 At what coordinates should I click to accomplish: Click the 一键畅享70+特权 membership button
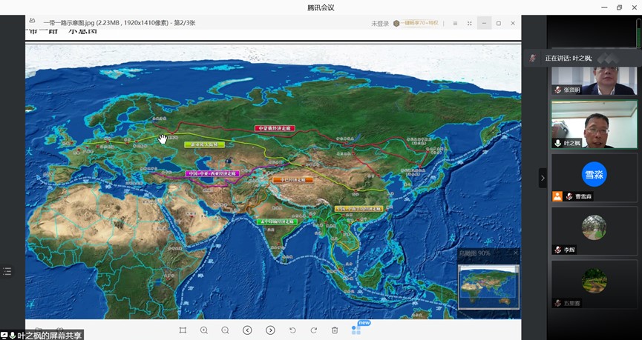point(416,24)
